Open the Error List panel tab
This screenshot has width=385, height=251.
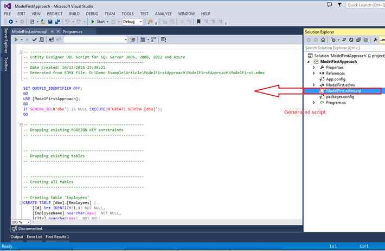tap(34, 237)
